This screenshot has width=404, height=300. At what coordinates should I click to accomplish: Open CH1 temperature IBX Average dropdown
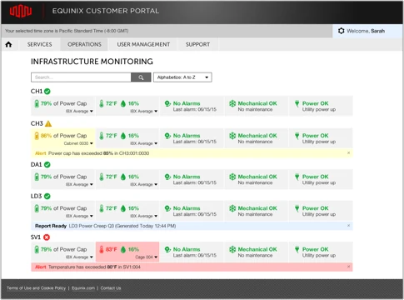coord(144,111)
